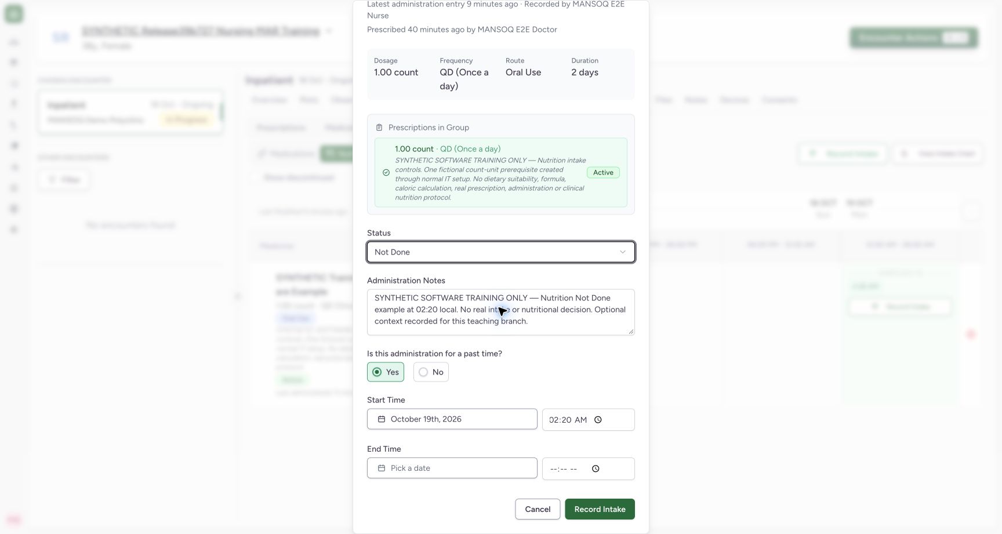Image resolution: width=1002 pixels, height=534 pixels.
Task: Click clipboard icon beside Prescriptions in Group
Action: 379,128
